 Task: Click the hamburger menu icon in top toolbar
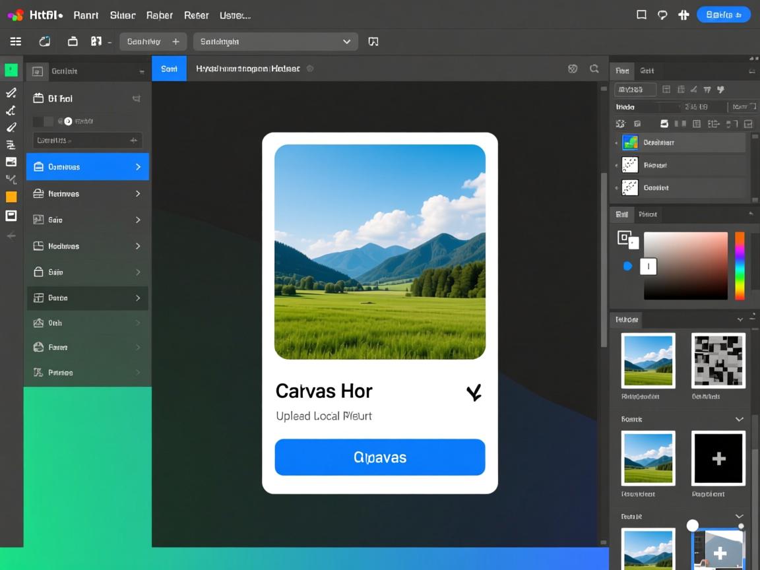[16, 42]
